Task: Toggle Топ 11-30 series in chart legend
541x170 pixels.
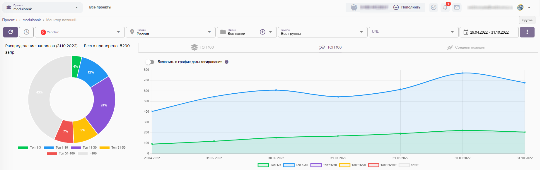Action: (324, 165)
